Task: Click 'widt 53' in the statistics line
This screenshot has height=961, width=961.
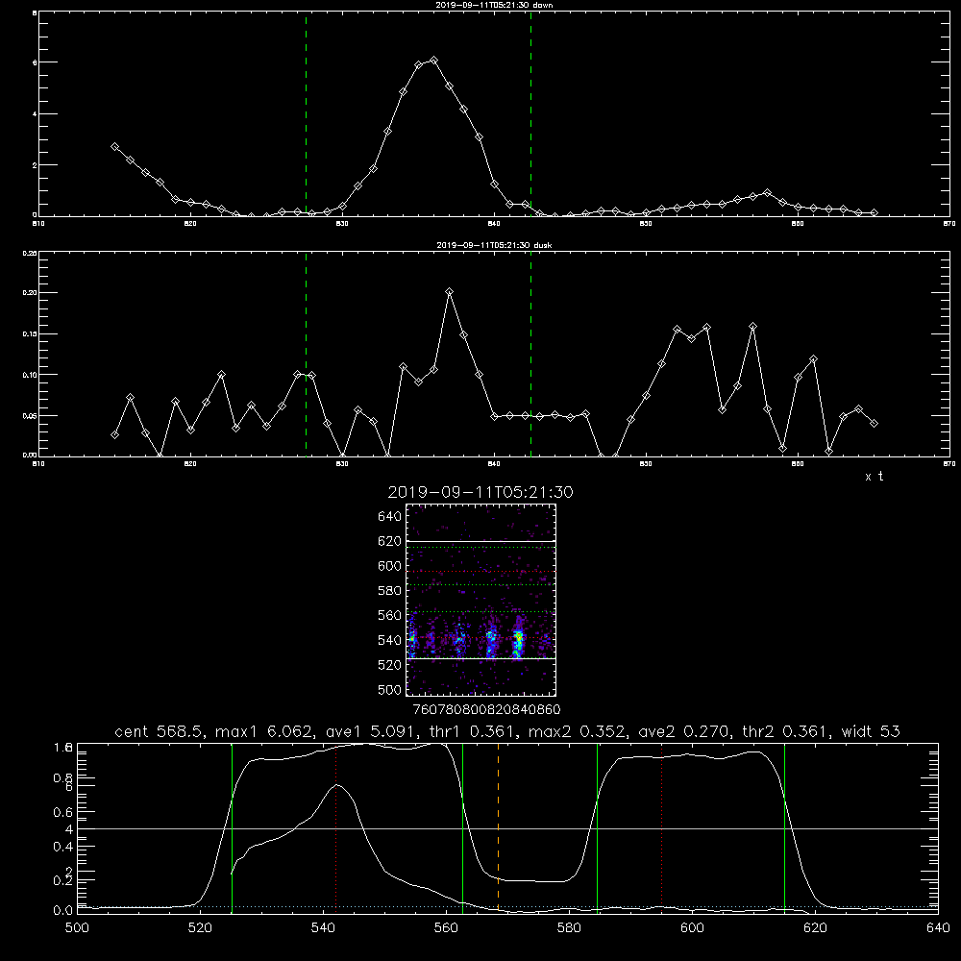Action: tap(871, 731)
